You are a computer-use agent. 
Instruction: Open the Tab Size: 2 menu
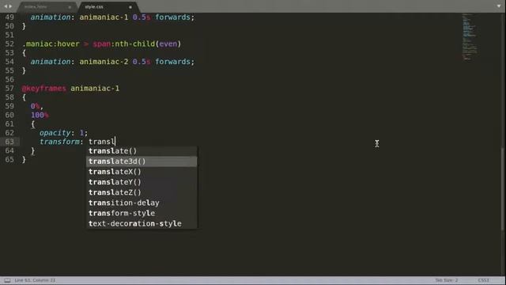tap(446, 280)
